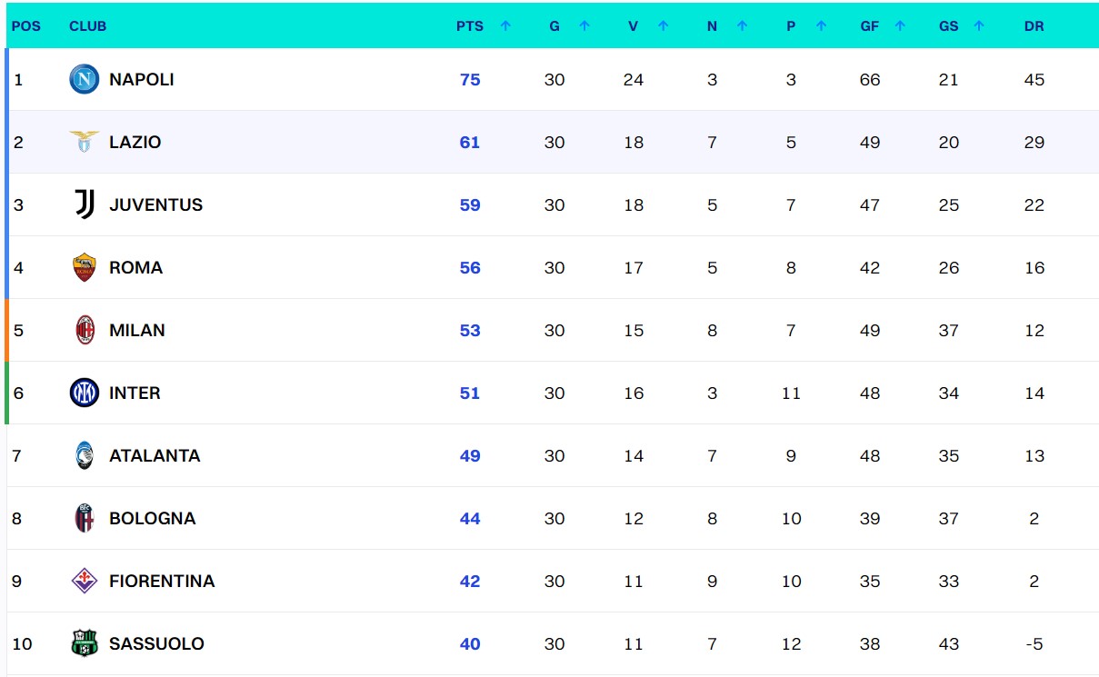The width and height of the screenshot is (1099, 677).
Task: Click Inter's 11 losses value
Action: point(791,393)
